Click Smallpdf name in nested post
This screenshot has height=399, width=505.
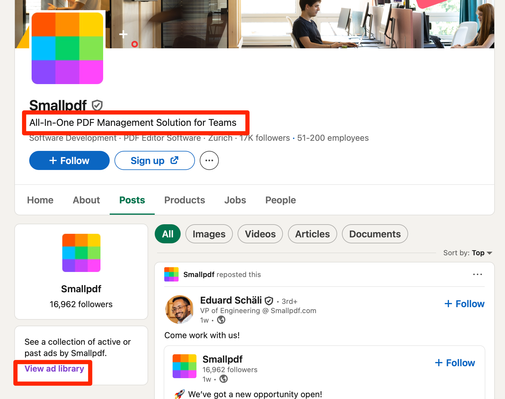click(x=222, y=359)
